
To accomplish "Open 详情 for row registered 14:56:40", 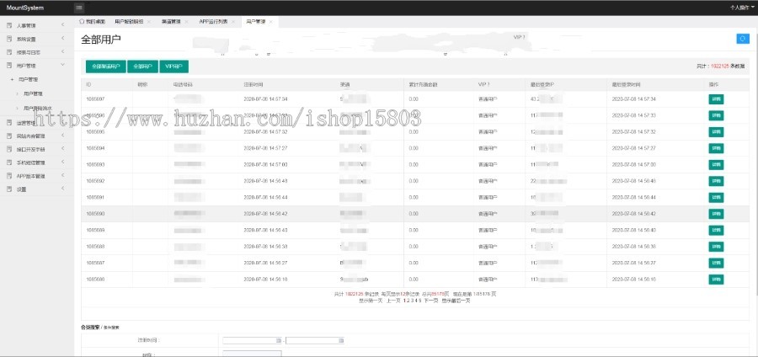I will pyautogui.click(x=716, y=231).
